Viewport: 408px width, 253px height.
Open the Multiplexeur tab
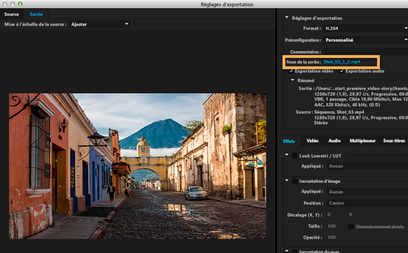(x=362, y=141)
